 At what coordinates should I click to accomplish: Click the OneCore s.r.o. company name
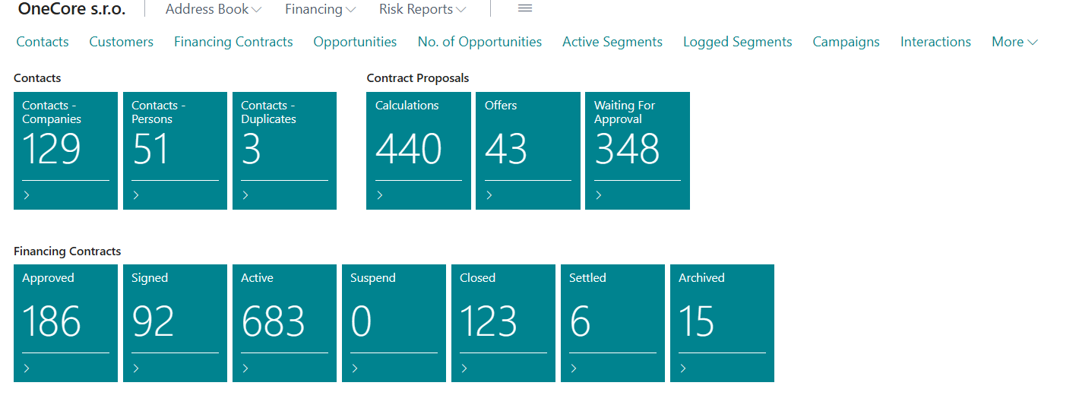point(71,9)
